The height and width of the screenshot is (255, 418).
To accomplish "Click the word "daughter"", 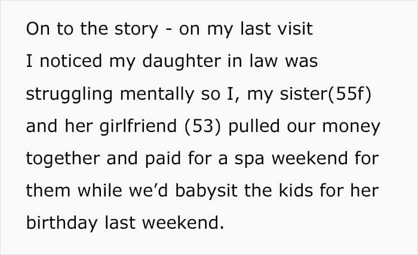I will click(x=182, y=62).
